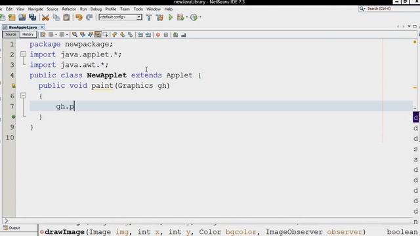Image resolution: width=420 pixels, height=236 pixels.
Task: Go to next bookmark icon
Action: click(x=123, y=35)
